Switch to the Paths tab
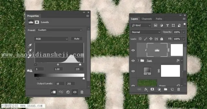The height and width of the screenshot is (109, 207). coord(159,19)
